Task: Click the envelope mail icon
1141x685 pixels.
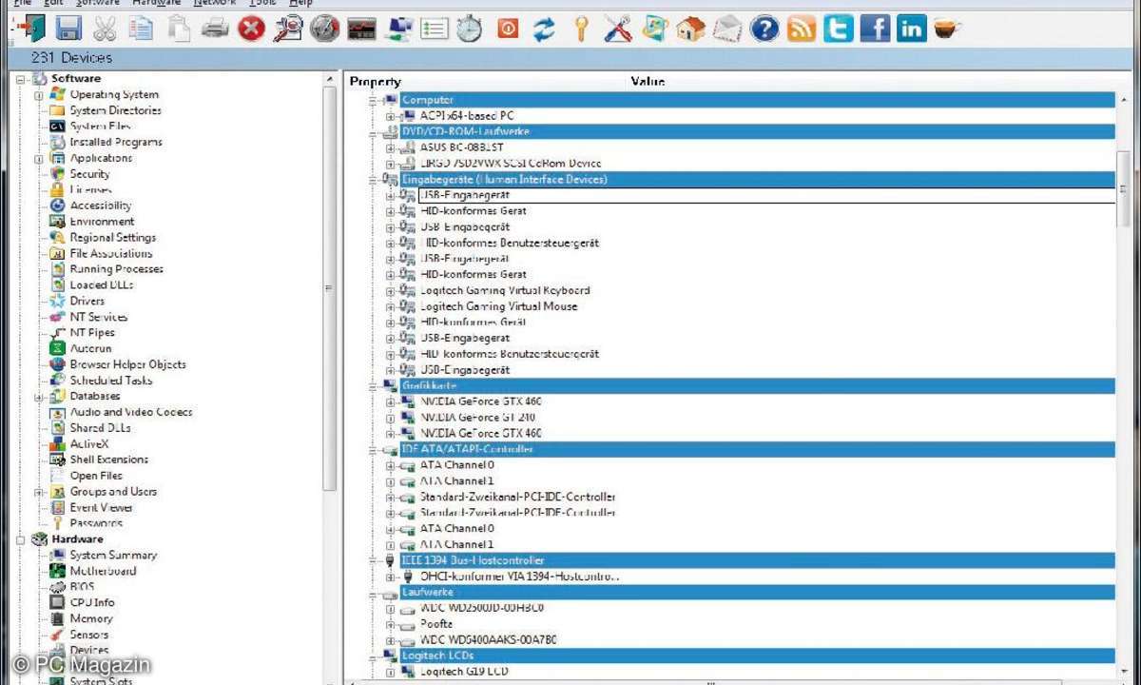Action: coord(727,29)
